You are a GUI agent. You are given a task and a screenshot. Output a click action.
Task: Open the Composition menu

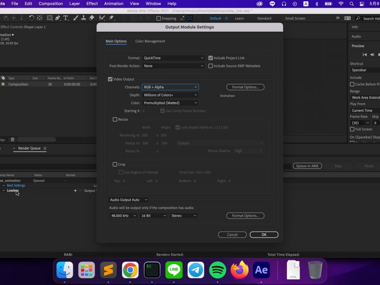pyautogui.click(x=51, y=4)
